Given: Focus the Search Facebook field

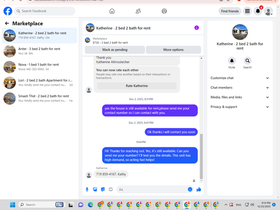Looking at the screenshot, I should pyautogui.click(x=45, y=11).
